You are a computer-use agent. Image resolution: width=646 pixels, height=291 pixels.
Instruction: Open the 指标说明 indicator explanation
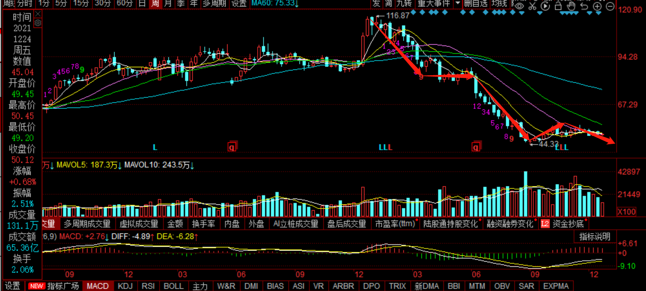[x=595, y=236]
